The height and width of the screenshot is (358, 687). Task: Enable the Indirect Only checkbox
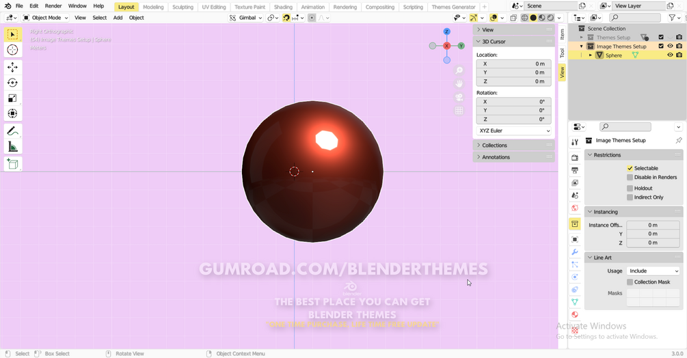[630, 197]
